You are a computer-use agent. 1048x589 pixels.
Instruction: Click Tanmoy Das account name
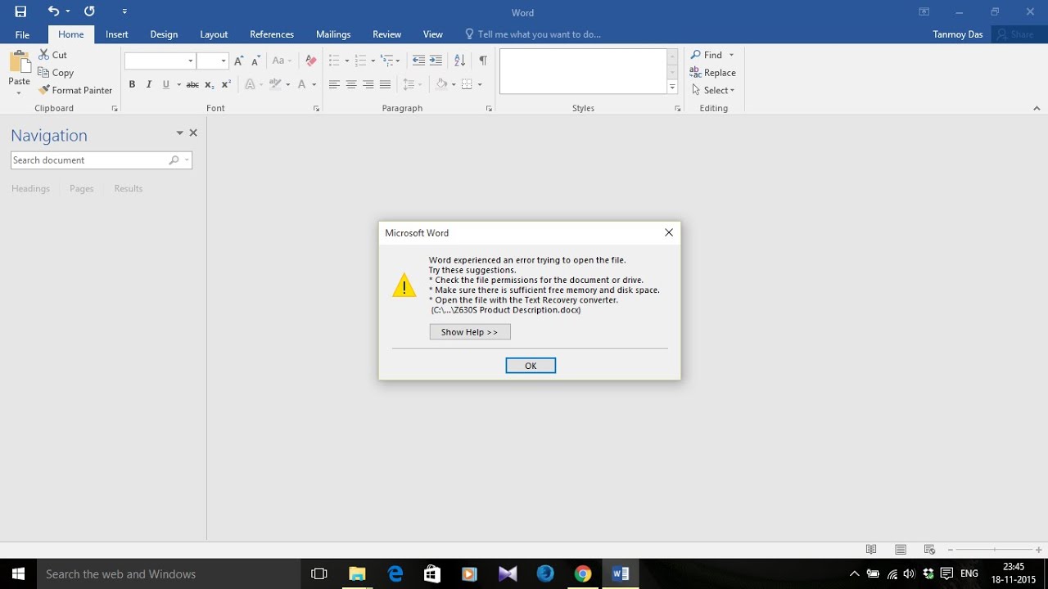click(x=957, y=34)
